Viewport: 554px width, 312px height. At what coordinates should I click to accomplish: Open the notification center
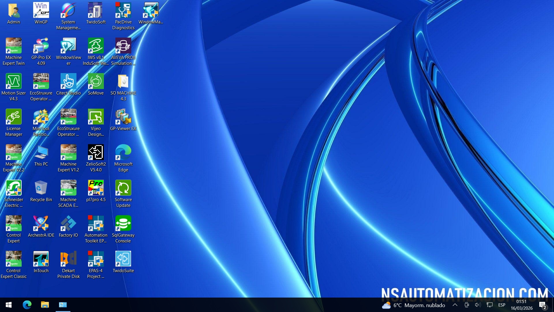[543, 305]
